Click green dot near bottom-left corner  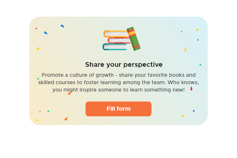(x=49, y=111)
